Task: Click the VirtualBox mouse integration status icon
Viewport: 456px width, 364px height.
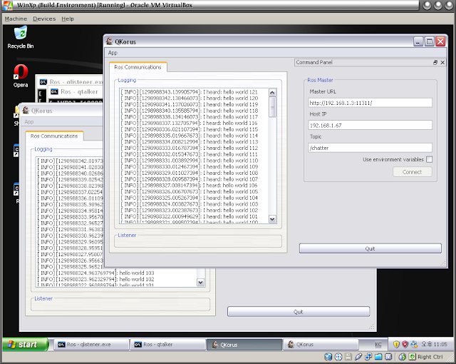Action: coord(402,357)
